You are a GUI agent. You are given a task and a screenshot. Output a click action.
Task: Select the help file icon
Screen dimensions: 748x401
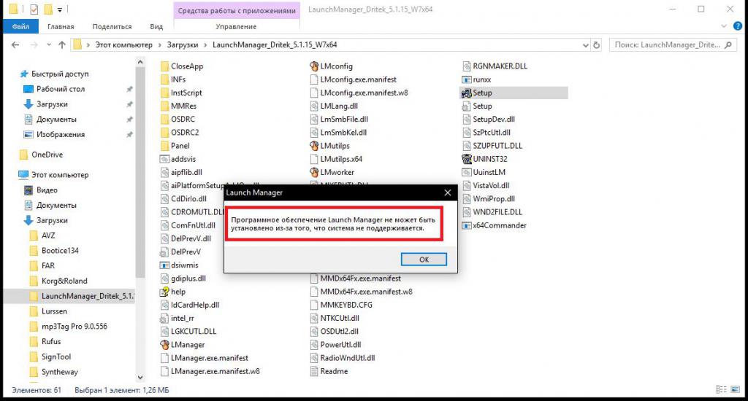[x=164, y=292]
